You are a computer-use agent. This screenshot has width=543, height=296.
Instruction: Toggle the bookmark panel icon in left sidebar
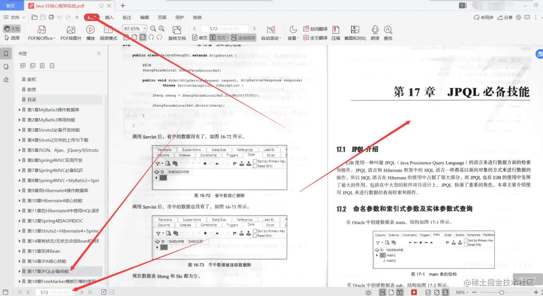click(x=6, y=54)
